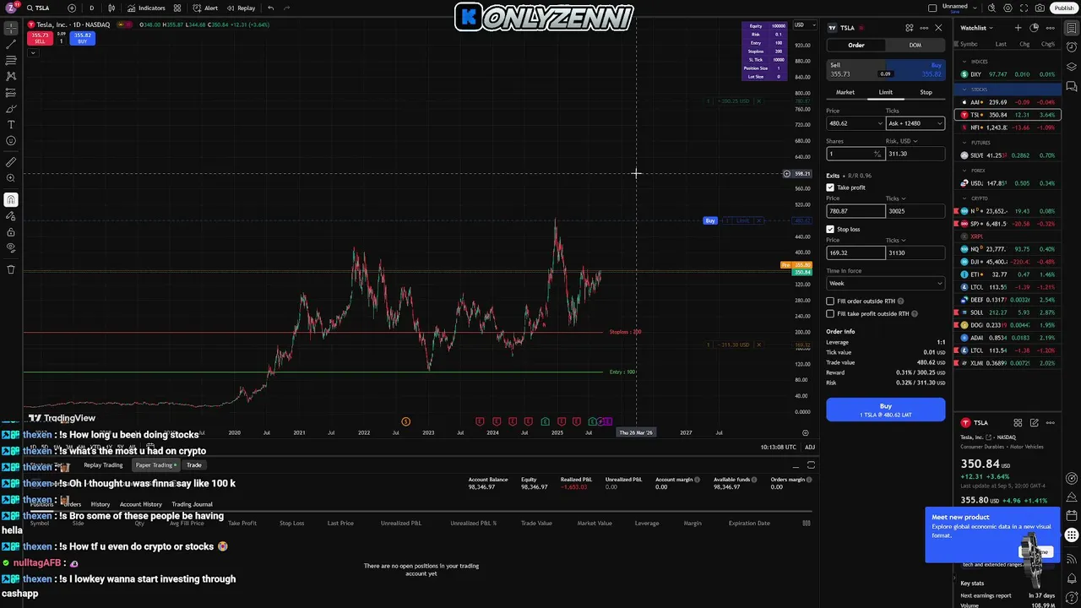The image size is (1081, 608).
Task: Select Paper Trading panel tab
Action: tap(156, 465)
